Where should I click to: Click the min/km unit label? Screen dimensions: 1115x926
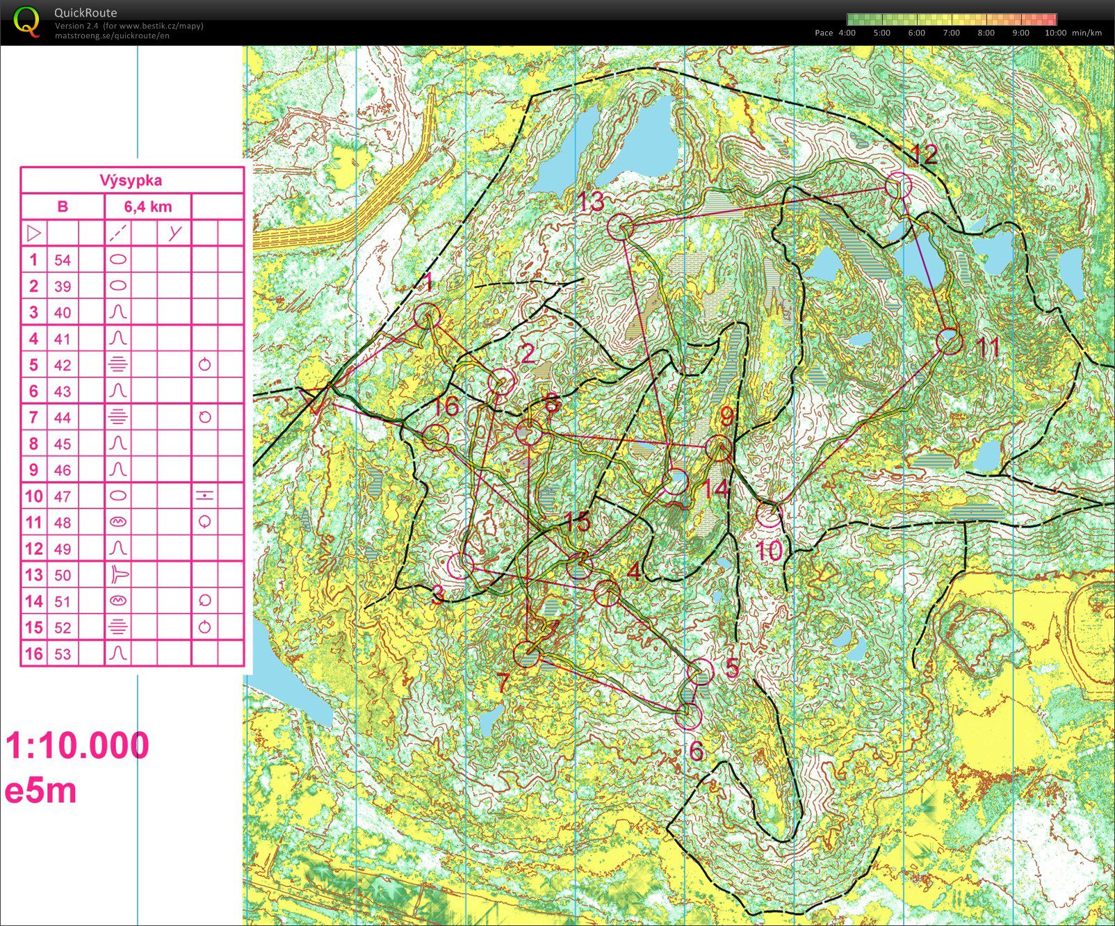click(1087, 33)
